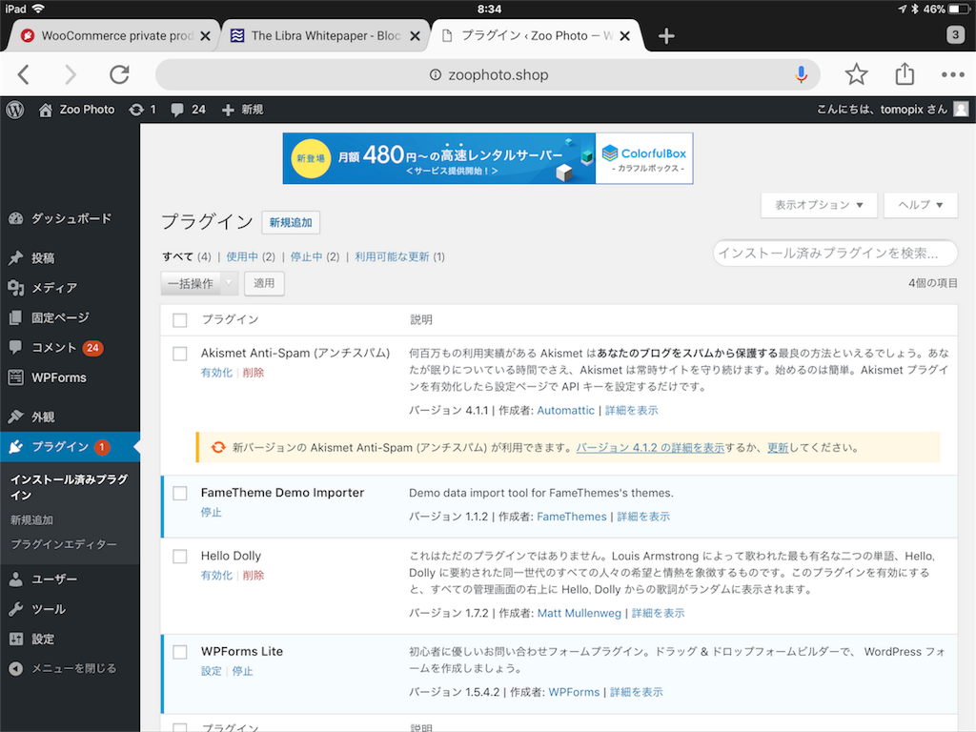Open Automattic author link

[x=566, y=410]
